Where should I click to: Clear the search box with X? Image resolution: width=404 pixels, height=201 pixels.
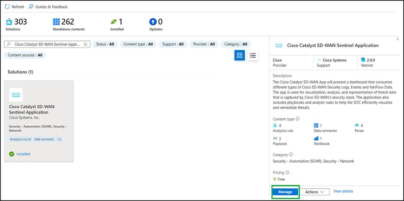[86, 44]
